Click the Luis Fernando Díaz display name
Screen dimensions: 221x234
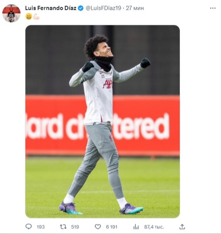51,8
